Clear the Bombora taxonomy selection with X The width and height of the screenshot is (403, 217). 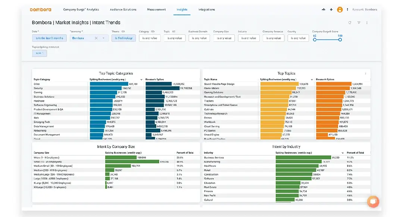pos(96,38)
